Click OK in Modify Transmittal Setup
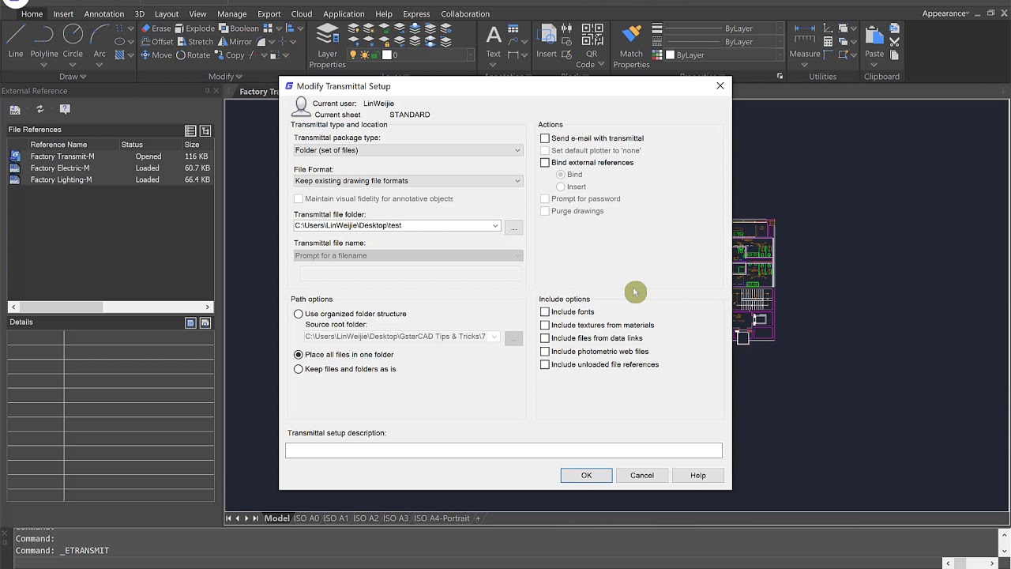Image resolution: width=1011 pixels, height=569 pixels. coord(586,475)
